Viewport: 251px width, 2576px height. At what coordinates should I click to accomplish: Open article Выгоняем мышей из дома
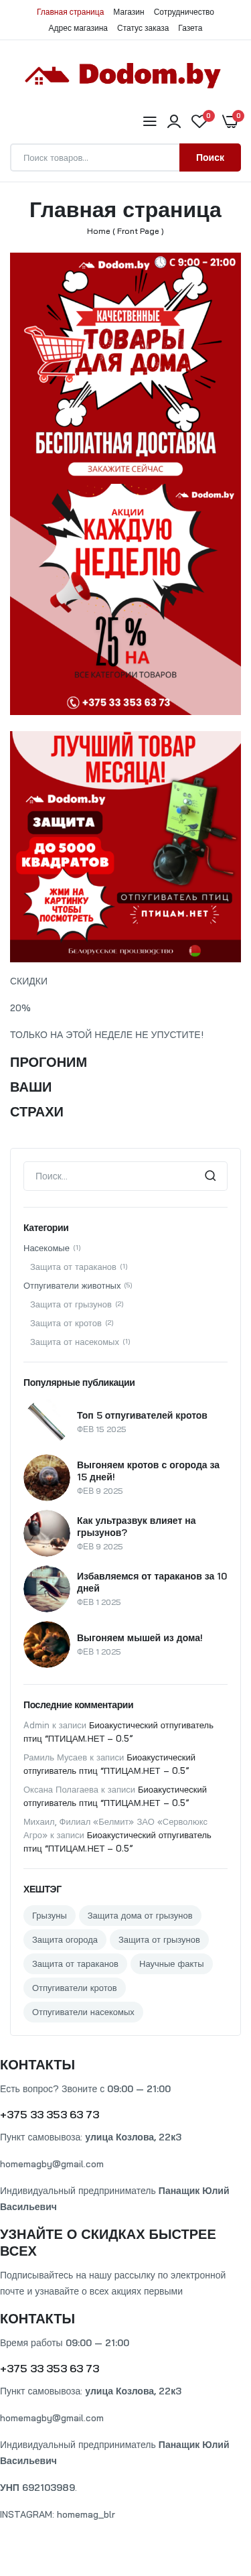140,1637
